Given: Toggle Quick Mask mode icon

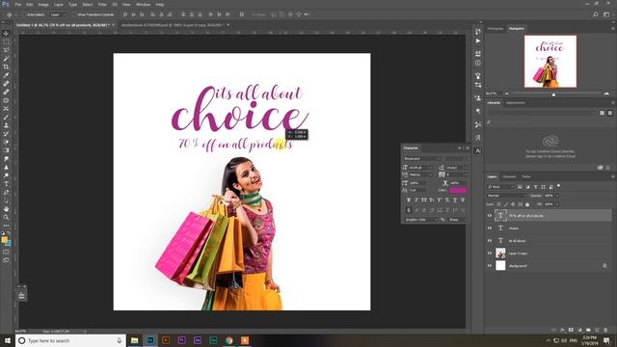Looking at the screenshot, I should pyautogui.click(x=6, y=252).
